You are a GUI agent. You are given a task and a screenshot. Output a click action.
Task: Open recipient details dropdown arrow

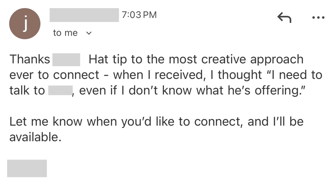click(x=89, y=33)
